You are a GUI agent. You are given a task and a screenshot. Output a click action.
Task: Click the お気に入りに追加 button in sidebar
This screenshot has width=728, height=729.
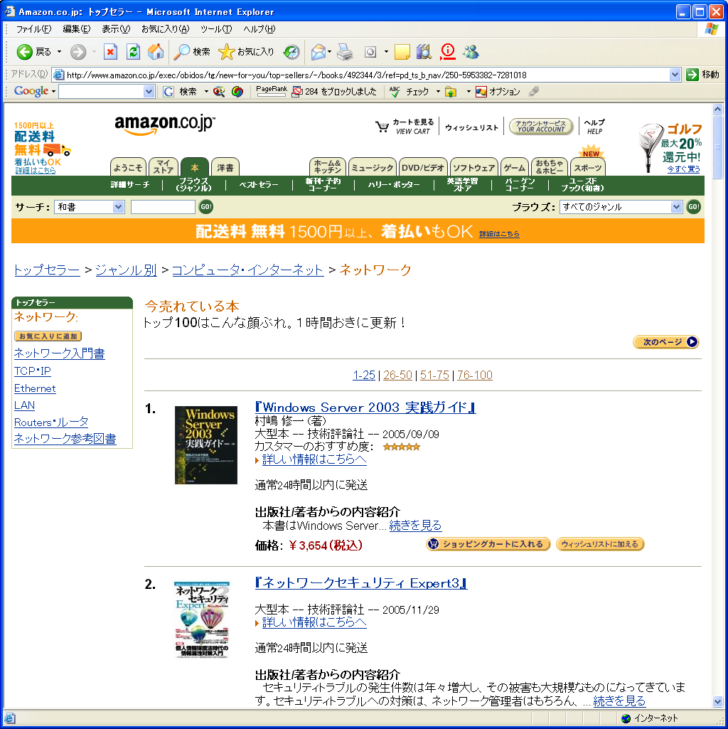click(48, 336)
